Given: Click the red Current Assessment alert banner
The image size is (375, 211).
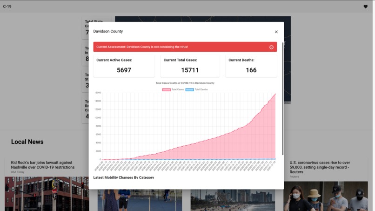Looking at the screenshot, I should point(185,47).
